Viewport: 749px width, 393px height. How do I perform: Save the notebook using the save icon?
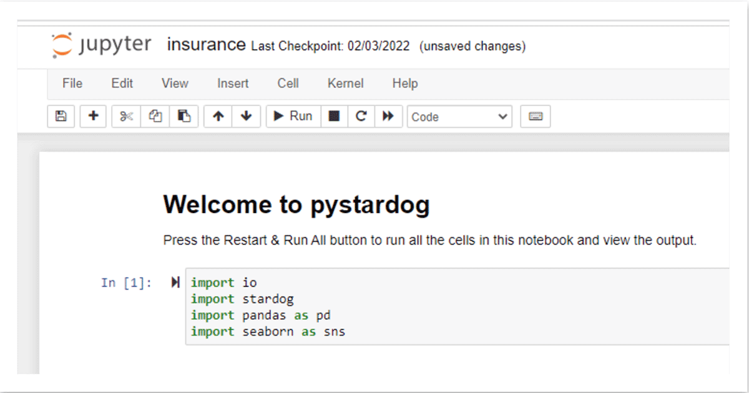tap(61, 116)
